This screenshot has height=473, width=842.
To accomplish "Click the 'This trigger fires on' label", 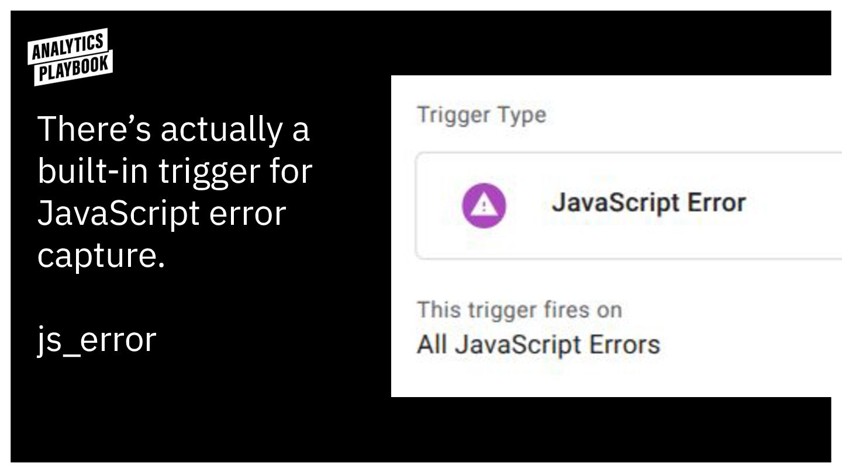I will (519, 309).
